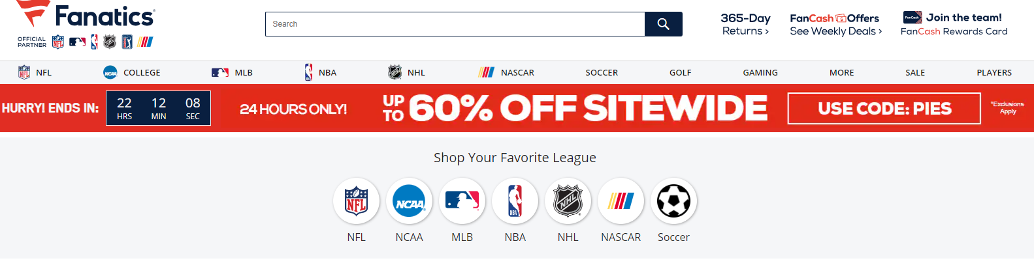Expand the PLAYERS navigation menu
The height and width of the screenshot is (267, 1034).
(x=994, y=72)
